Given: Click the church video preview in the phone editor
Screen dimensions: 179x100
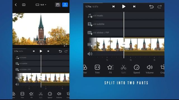Looking at the screenshot, I should (x=41, y=29).
